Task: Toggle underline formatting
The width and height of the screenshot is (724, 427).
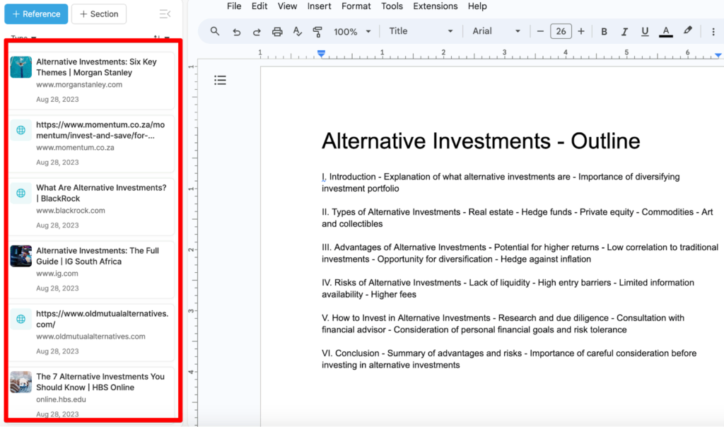Action: [645, 32]
